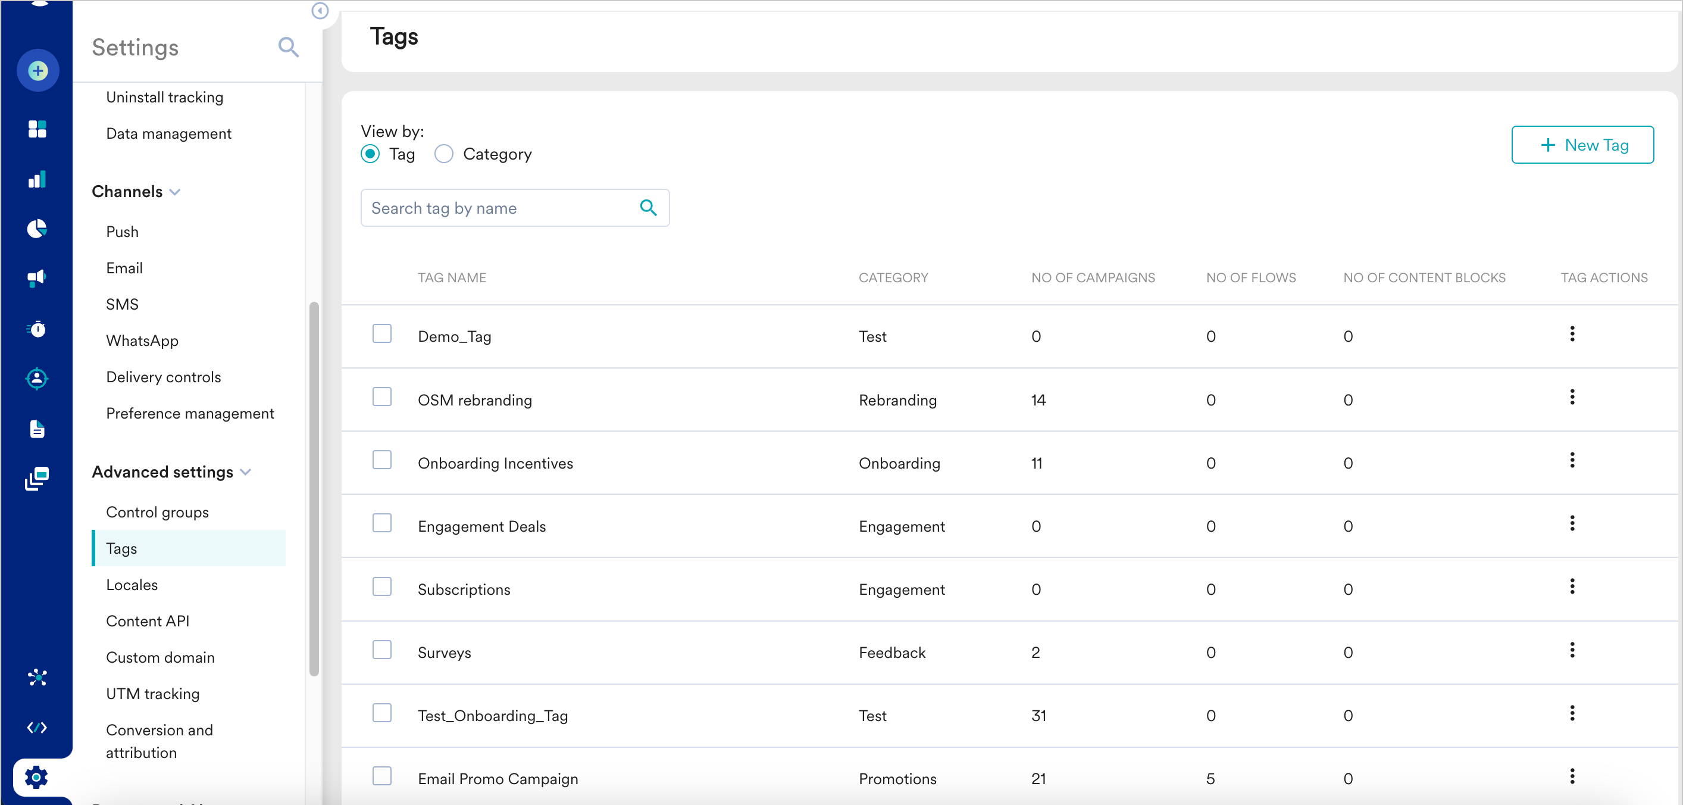Viewport: 1683px width, 805px height.
Task: Open the dashboard grid icon in the sidebar
Action: (37, 129)
